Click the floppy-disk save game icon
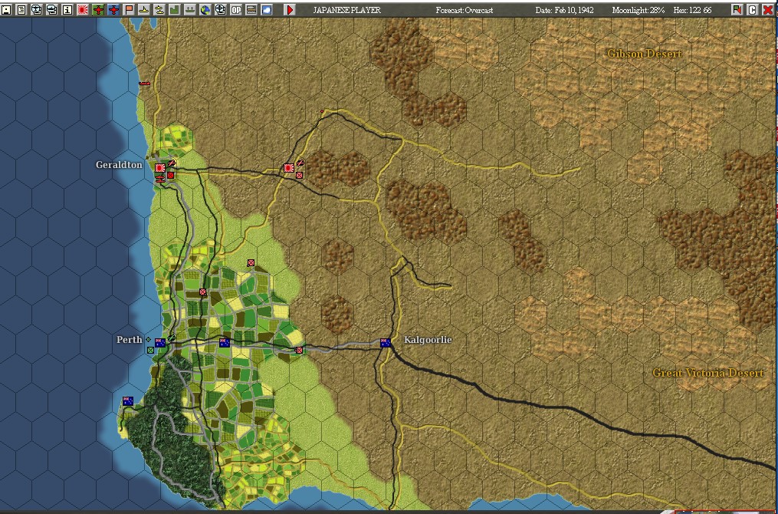The height and width of the screenshot is (514, 778). click(x=6, y=9)
